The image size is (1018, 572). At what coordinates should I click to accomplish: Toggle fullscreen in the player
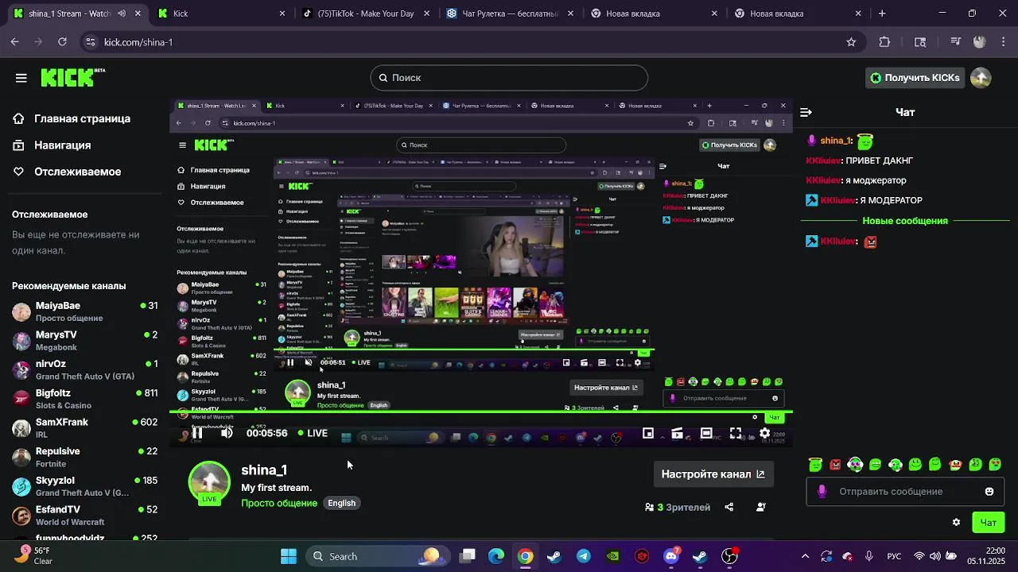[736, 433]
